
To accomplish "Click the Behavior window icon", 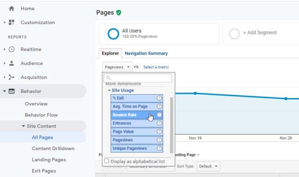I will (11, 92).
